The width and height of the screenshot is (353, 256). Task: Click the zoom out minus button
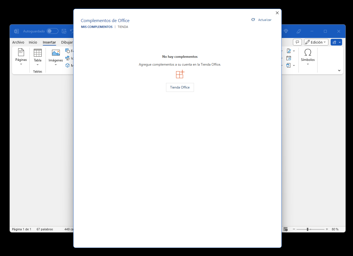point(294,229)
